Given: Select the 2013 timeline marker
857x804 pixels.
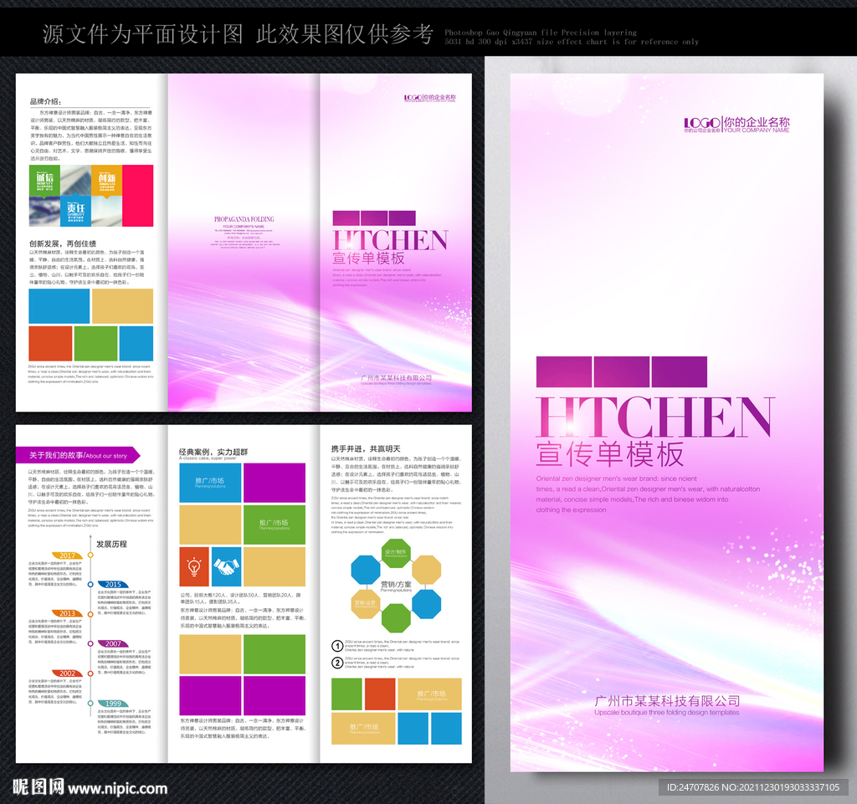Looking at the screenshot, I should pyautogui.click(x=67, y=613).
